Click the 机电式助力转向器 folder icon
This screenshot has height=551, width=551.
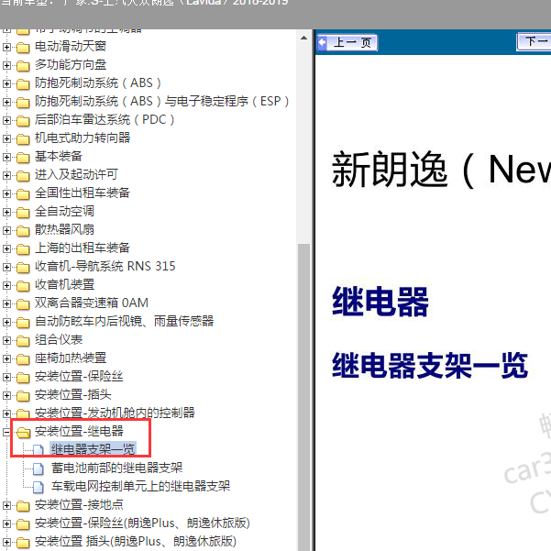tap(23, 138)
